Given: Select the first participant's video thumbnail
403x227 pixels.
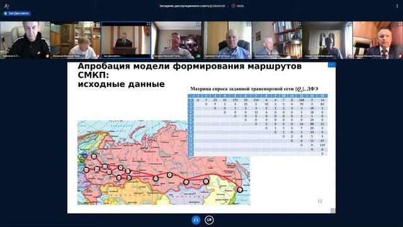Looking at the screenshot, I should (x=25, y=40).
